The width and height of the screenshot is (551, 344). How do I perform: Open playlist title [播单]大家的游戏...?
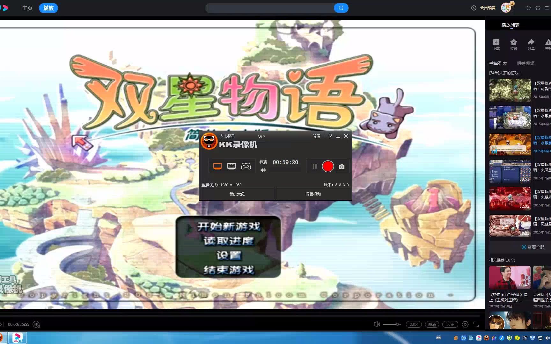(505, 73)
